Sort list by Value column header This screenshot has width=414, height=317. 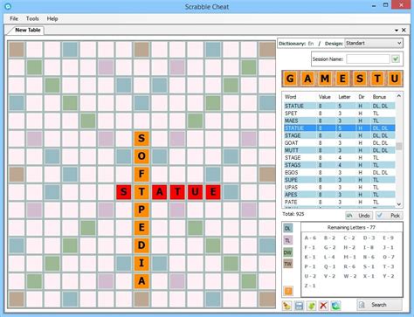click(324, 97)
